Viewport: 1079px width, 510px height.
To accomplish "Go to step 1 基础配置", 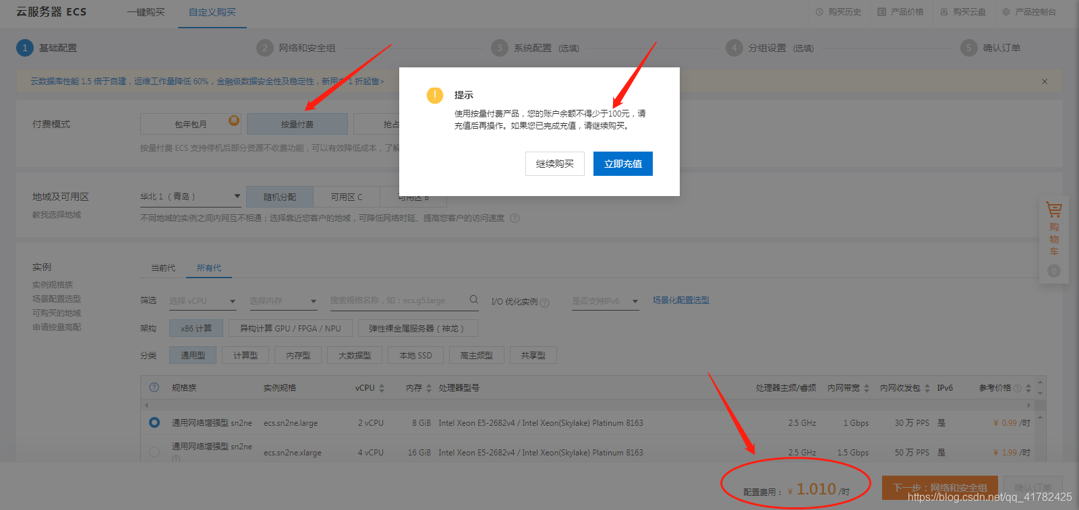I will pos(47,48).
